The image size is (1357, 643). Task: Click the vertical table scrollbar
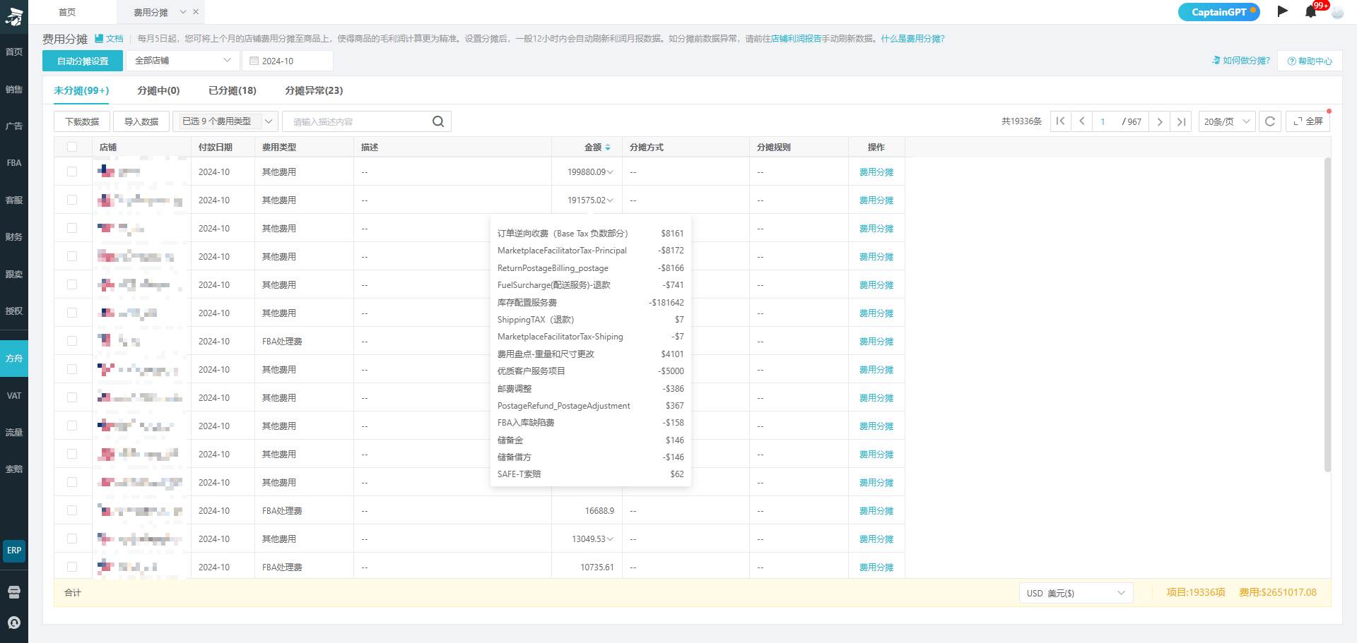coord(1327,314)
